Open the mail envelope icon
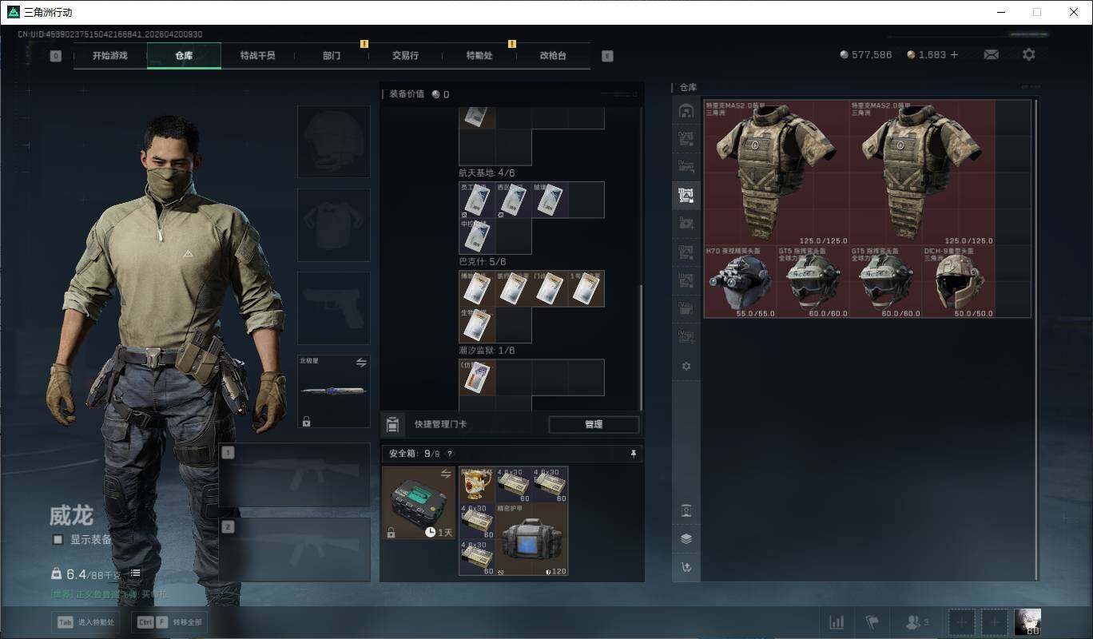This screenshot has width=1093, height=639. click(x=991, y=55)
